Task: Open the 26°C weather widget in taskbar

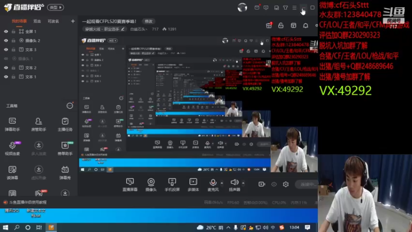Action: (210, 227)
